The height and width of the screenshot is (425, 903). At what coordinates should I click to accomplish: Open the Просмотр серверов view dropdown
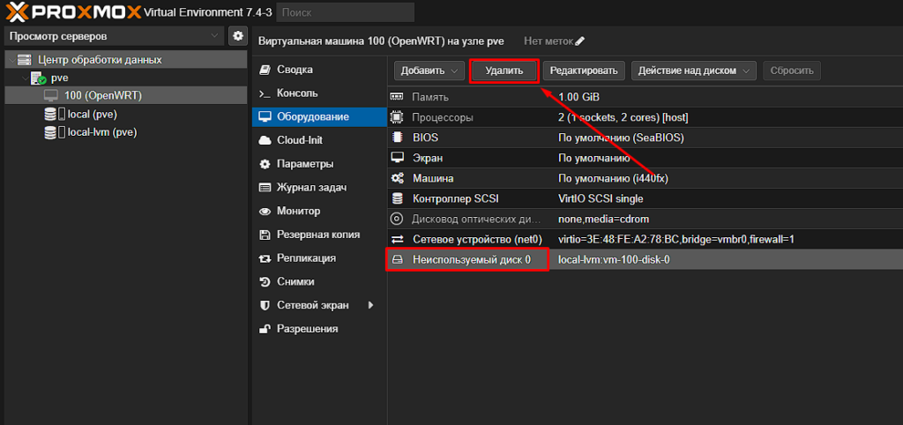114,35
